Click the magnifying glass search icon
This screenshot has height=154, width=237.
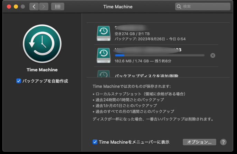(x=179, y=7)
